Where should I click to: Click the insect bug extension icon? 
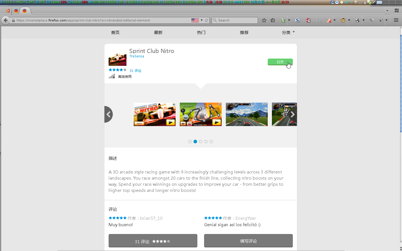tap(381, 20)
